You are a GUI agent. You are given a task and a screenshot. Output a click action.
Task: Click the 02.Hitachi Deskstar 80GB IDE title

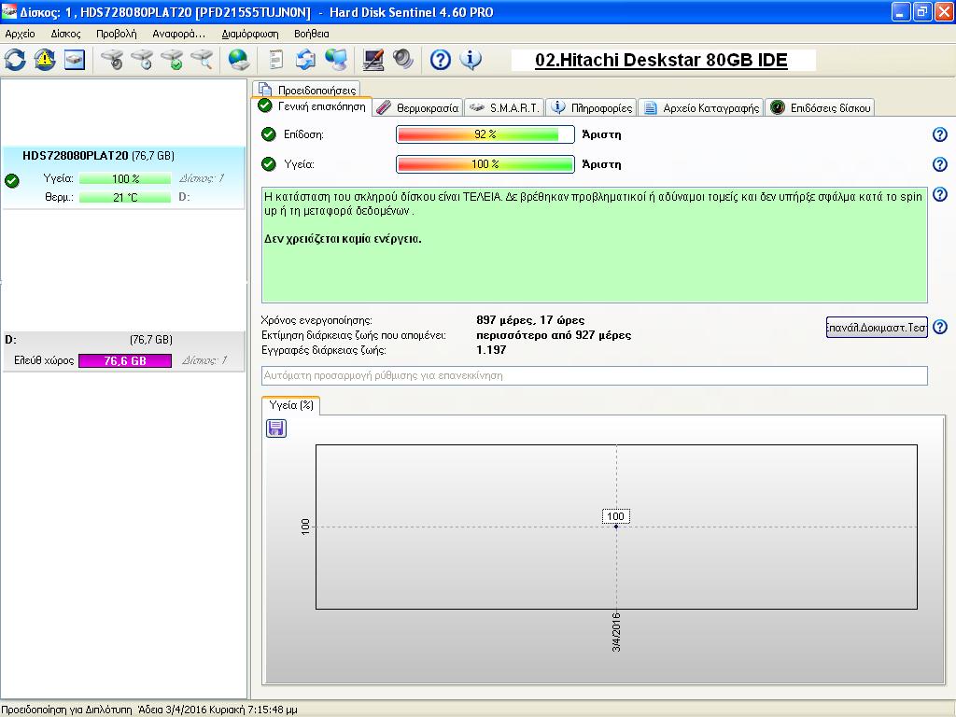click(662, 61)
